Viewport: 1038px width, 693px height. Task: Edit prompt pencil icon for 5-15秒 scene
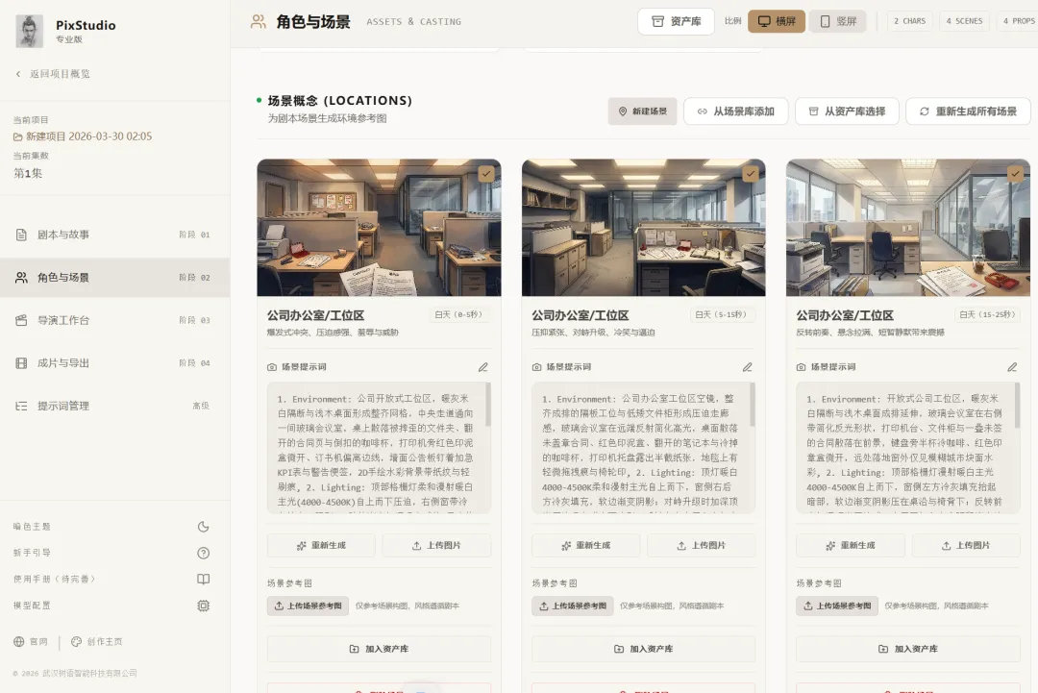point(748,367)
